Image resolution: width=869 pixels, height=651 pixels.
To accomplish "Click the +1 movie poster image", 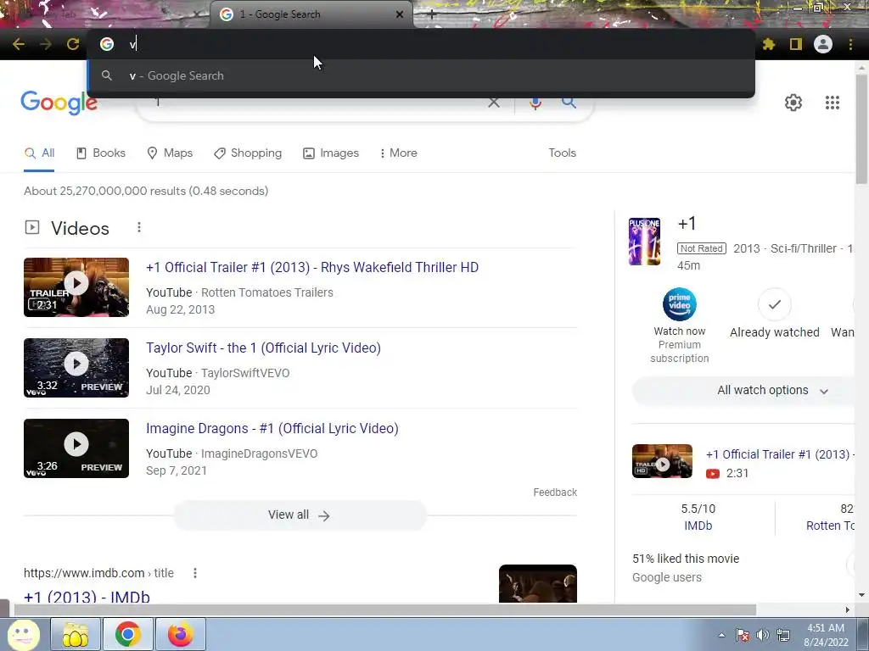I will pyautogui.click(x=644, y=242).
